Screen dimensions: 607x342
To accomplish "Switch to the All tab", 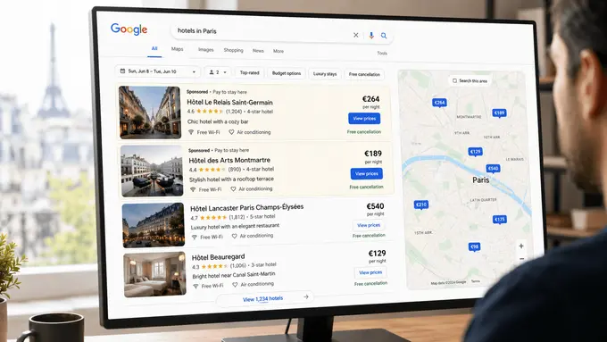I will coord(154,48).
